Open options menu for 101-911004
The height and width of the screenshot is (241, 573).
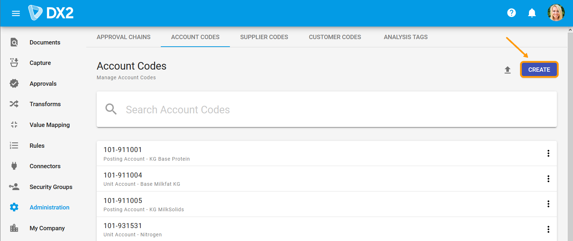click(x=548, y=179)
